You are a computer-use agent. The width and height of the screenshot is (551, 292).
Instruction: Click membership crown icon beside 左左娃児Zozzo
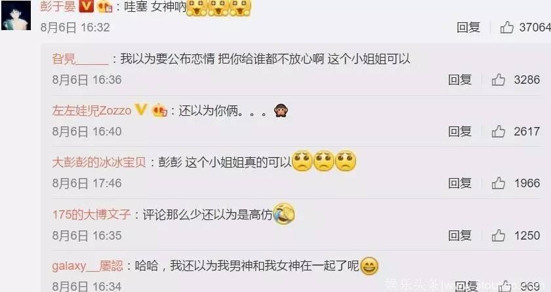(159, 111)
